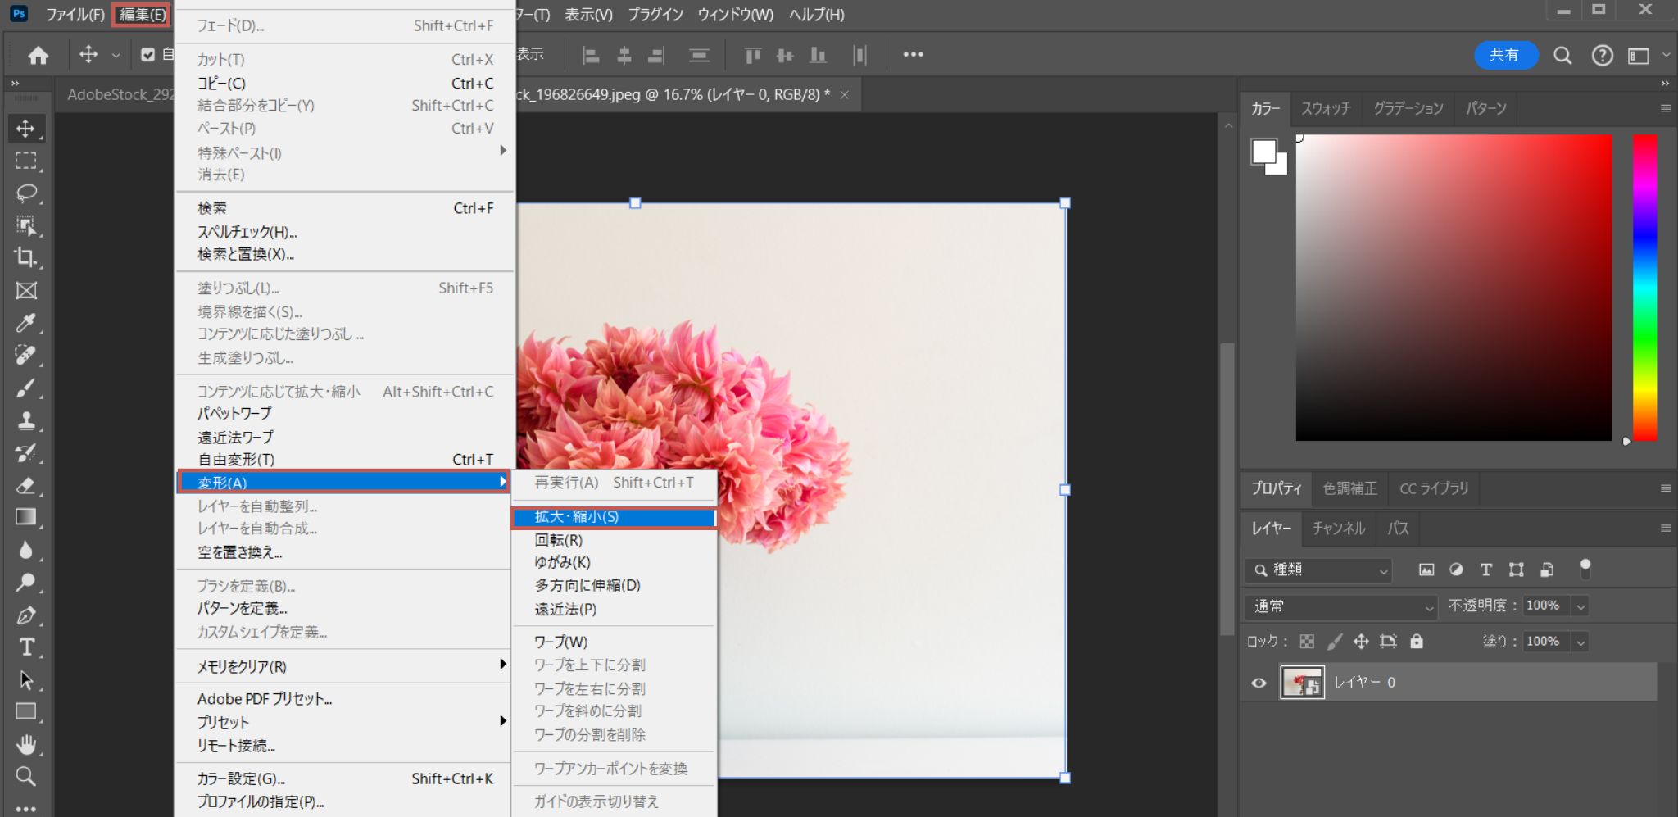Toggle adjustment layer filter icon
The image size is (1678, 817).
[1456, 570]
